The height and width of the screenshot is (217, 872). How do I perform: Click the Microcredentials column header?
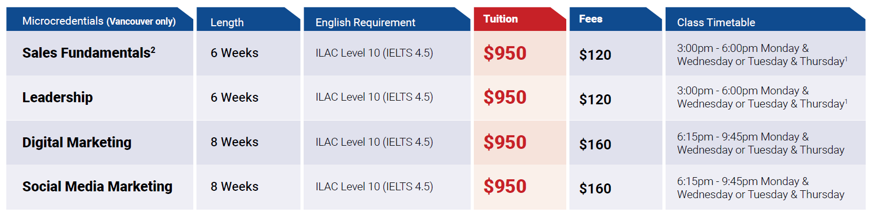[99, 21]
